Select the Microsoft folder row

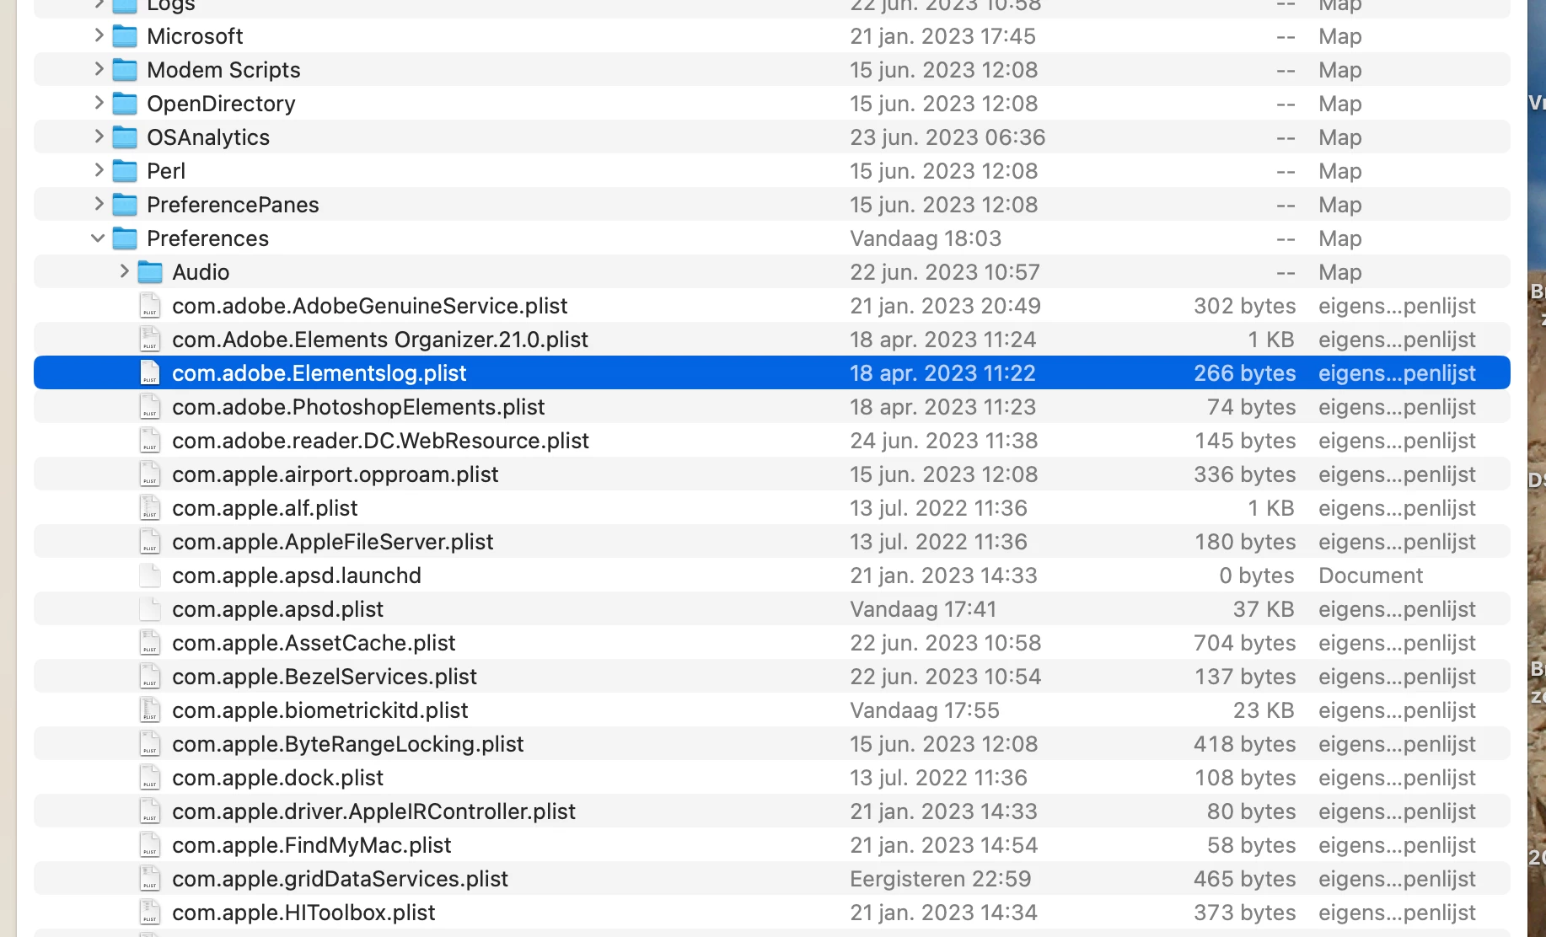771,36
